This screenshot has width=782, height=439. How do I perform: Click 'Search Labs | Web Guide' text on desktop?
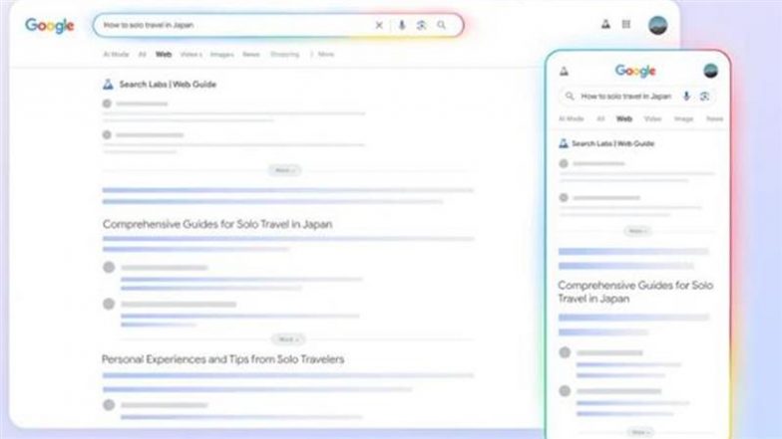click(x=168, y=84)
